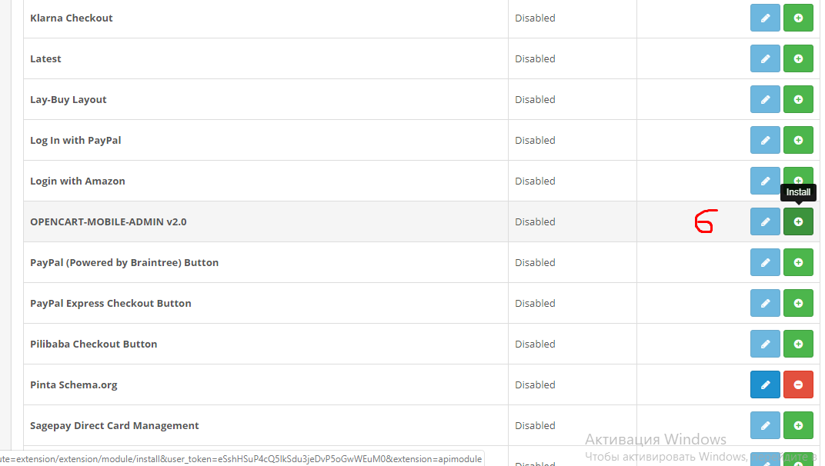
Task: Install OPENCART-MOBILE-ADMIN v2.0 module
Action: tap(798, 221)
